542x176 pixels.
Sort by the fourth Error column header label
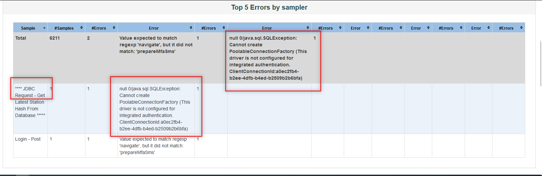click(x=416, y=28)
